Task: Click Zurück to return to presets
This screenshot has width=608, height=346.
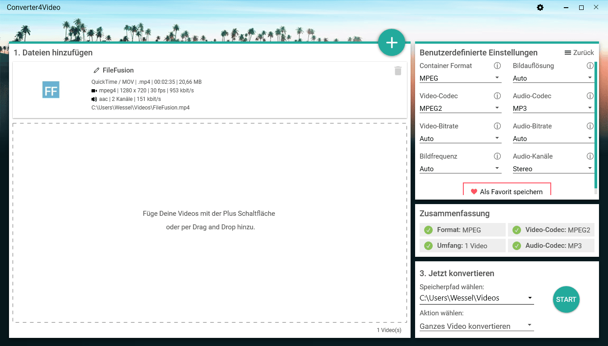Action: point(579,53)
